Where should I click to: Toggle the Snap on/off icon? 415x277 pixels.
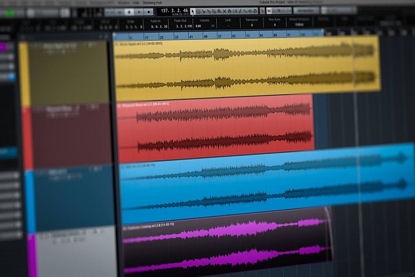269,11
